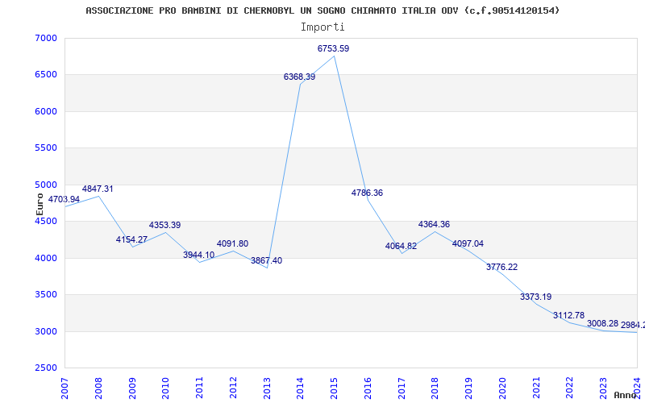Click the y-axis 6500 tick label
The height and width of the screenshot is (403, 645).
pos(44,75)
